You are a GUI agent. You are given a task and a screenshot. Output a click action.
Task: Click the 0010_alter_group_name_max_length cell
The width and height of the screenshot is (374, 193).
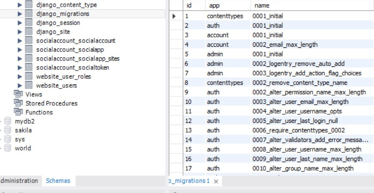[312, 168]
